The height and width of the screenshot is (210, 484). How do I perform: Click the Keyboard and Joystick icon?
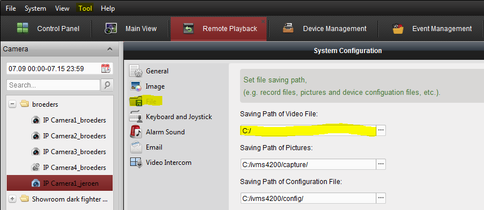coord(136,117)
